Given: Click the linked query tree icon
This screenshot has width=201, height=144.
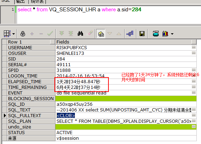Looking at the screenshot, I should [130, 34].
